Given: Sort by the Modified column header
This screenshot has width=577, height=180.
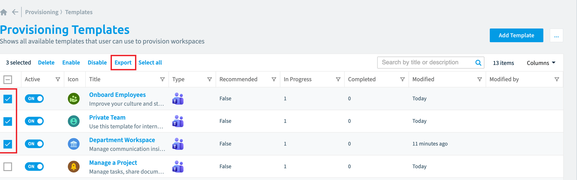Looking at the screenshot, I should click(x=423, y=79).
